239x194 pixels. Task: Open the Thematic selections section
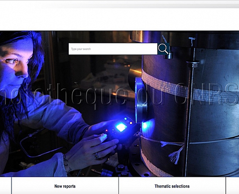[x=172, y=186]
